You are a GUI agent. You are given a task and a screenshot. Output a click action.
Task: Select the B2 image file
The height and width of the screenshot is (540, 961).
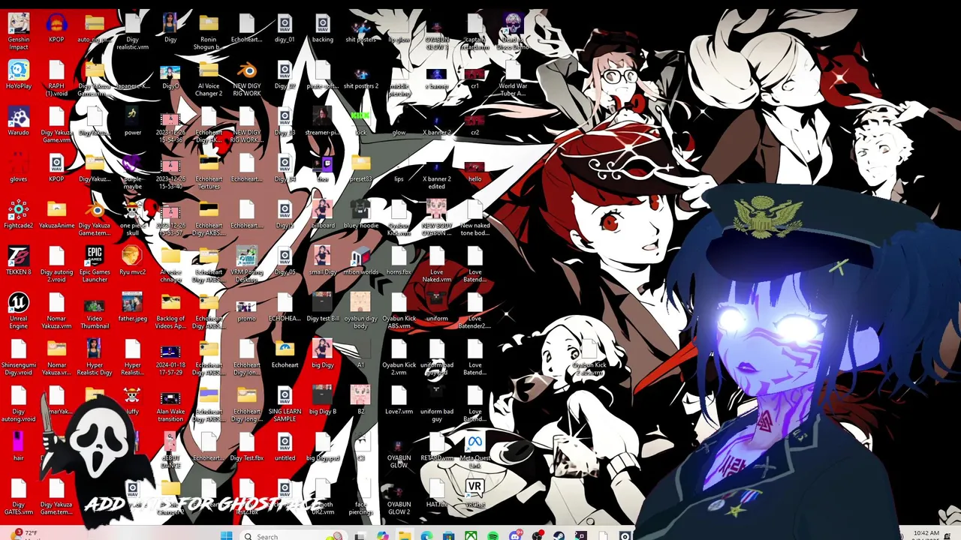[x=360, y=400]
